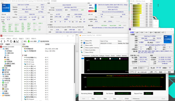Viewport: 175px width, 101px height.
Task: Enable the Stress GPU(s) checkbox
Action: point(84,52)
